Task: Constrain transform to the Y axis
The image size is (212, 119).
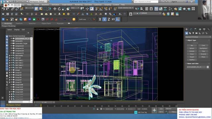Action: click(104, 20)
